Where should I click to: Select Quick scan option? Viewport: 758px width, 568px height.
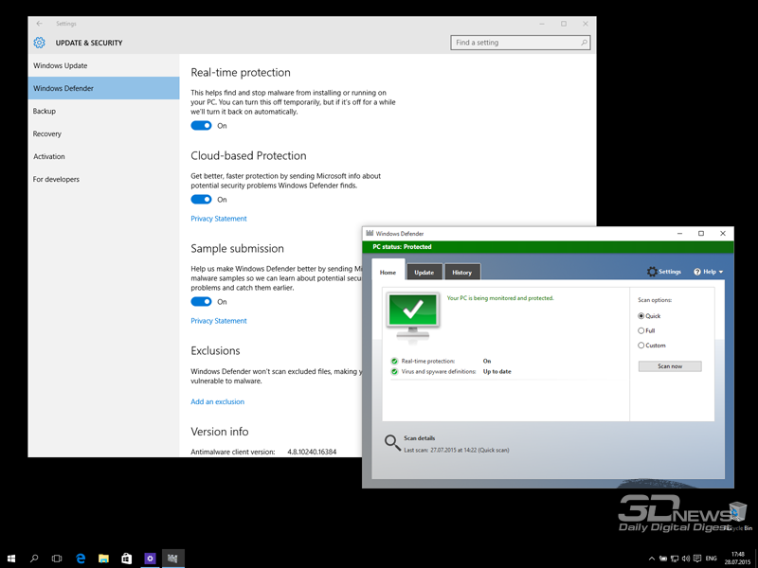pyautogui.click(x=641, y=316)
